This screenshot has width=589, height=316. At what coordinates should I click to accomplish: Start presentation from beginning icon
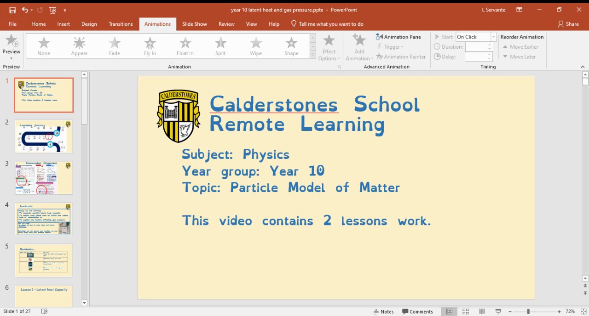coord(52,10)
